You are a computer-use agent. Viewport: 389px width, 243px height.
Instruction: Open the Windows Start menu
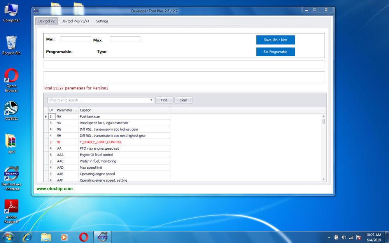(x=8, y=237)
